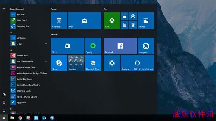Viewport: 216px width, 121px height.
Task: Open the Calculator small tile
Action: (125, 25)
